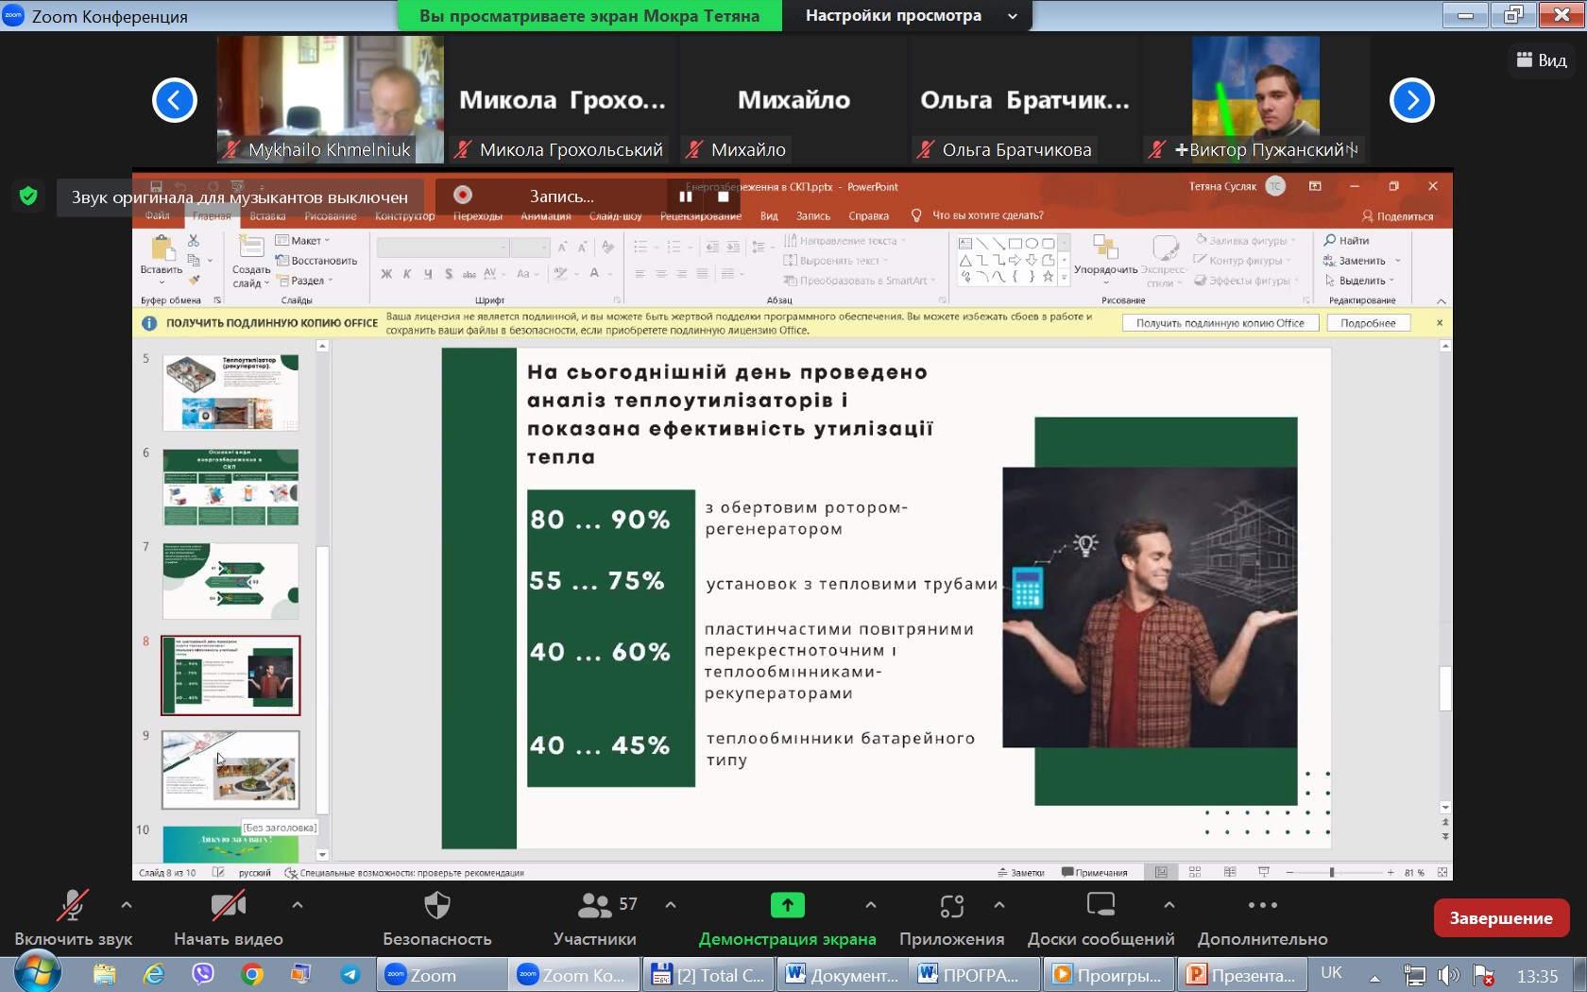
Task: Expand screen share options arrow
Action: [x=871, y=904]
